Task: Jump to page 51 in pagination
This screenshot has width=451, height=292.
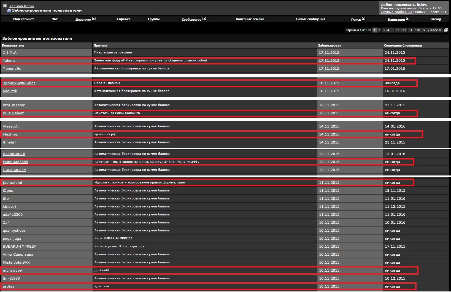Action: point(411,30)
